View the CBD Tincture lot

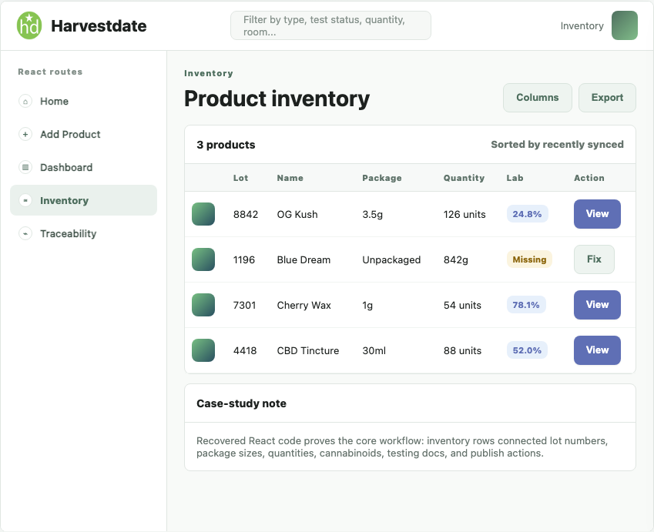(x=597, y=350)
